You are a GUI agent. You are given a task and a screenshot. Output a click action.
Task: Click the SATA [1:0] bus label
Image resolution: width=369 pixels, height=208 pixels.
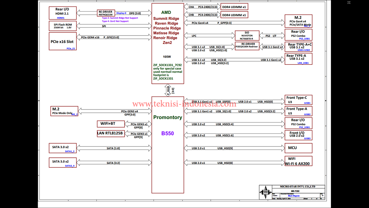pyautogui.click(x=113, y=148)
